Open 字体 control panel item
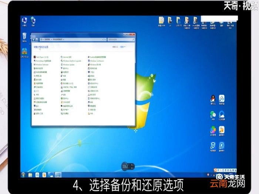259x194 pixels. (90, 113)
